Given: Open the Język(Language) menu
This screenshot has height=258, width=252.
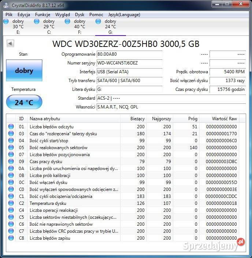Looking at the screenshot, I should 124,15.
